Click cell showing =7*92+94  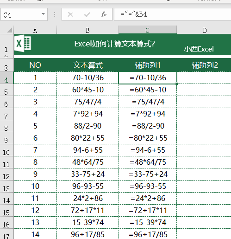coord(148,114)
